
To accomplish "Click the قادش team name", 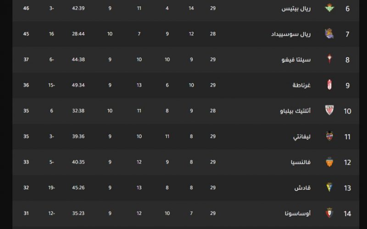I will [302, 188].
